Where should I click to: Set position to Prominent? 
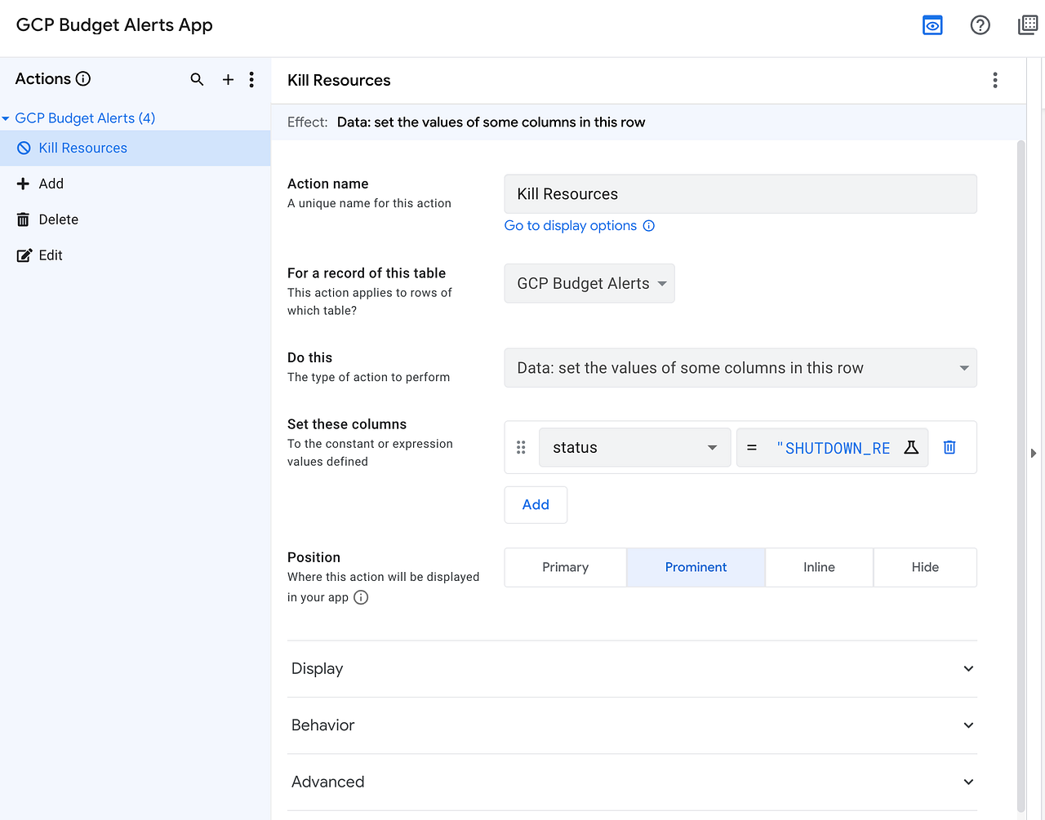696,567
